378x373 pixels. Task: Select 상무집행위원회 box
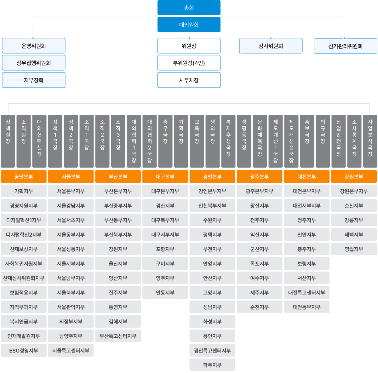point(34,63)
